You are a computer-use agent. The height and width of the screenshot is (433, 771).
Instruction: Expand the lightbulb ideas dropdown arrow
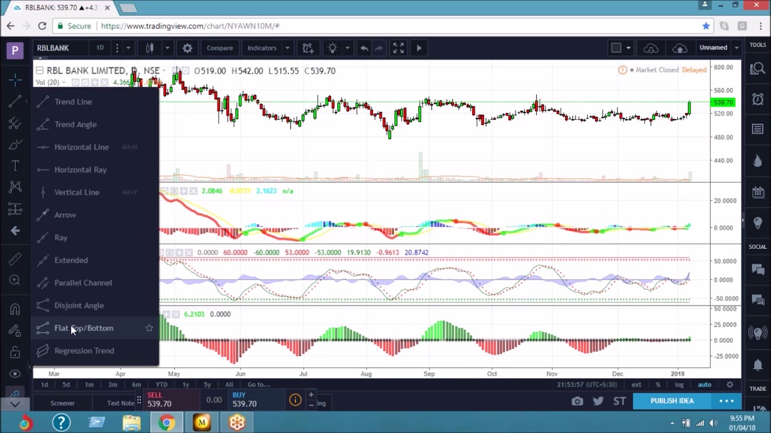tap(347, 48)
